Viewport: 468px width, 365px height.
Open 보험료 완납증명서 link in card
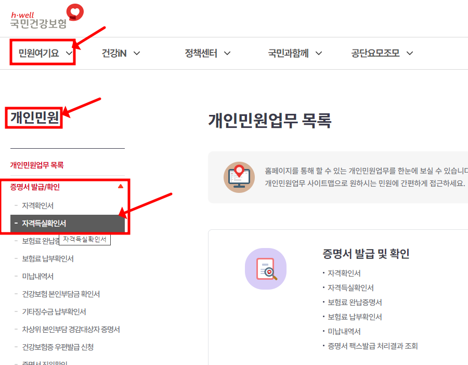click(355, 302)
